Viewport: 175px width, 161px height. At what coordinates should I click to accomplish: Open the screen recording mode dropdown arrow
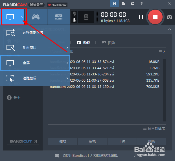pyautogui.click(x=22, y=17)
